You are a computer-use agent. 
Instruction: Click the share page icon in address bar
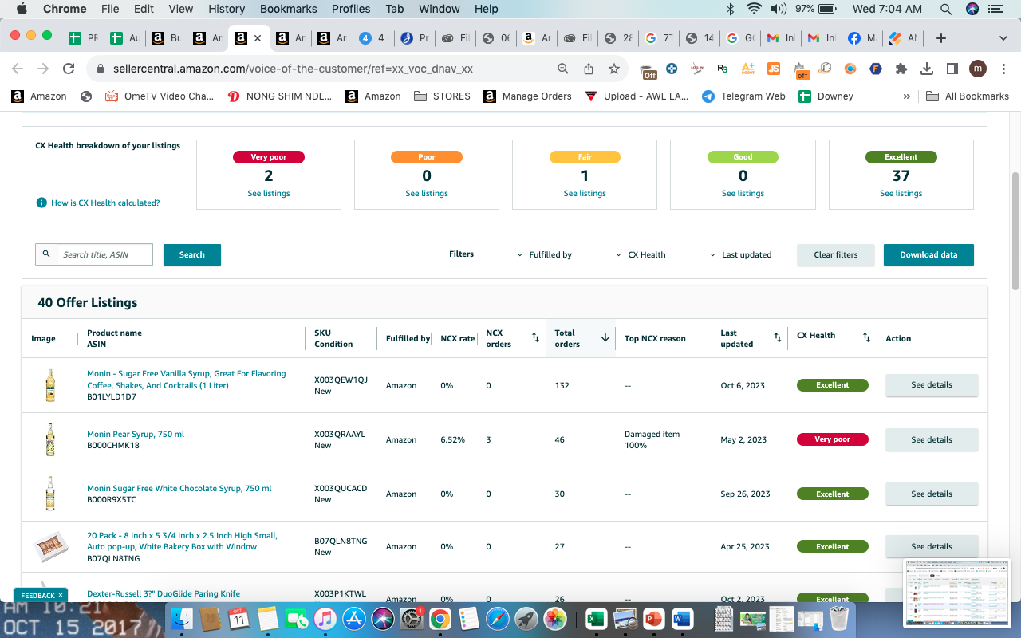click(589, 69)
